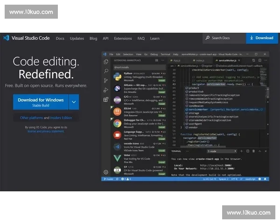
Task: Select the Vetur extension icon
Action: pos(117,159)
